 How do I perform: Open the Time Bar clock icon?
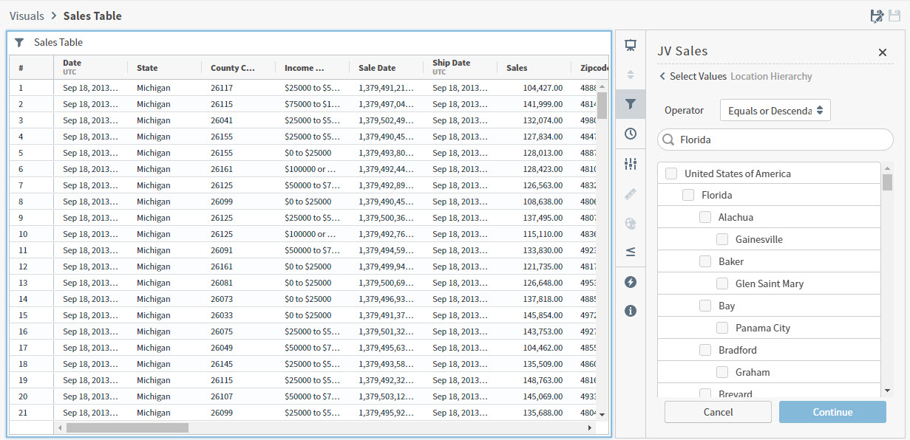pyautogui.click(x=631, y=134)
